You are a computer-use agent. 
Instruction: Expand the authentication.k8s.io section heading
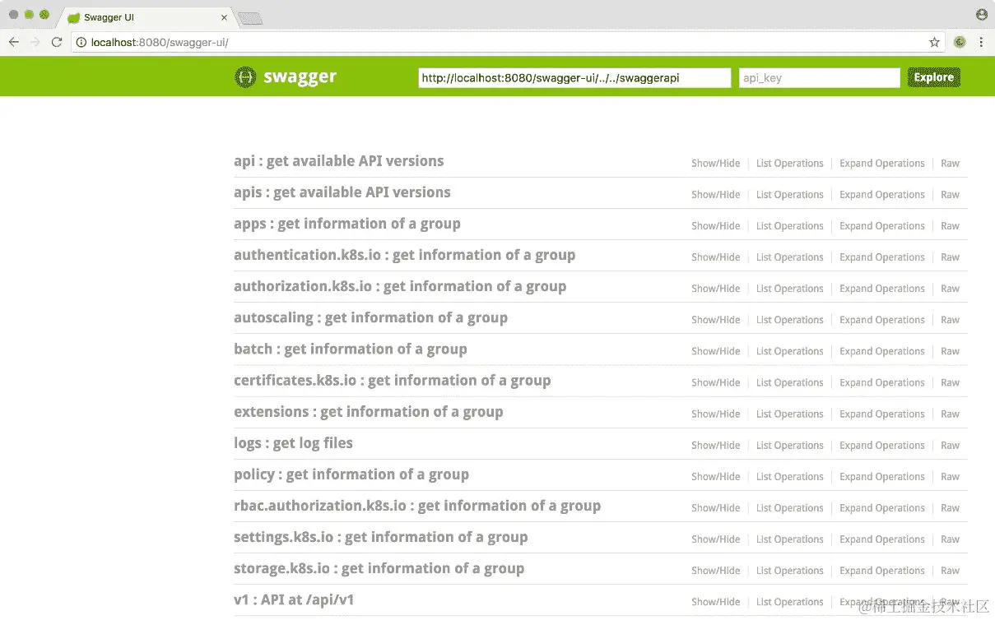pyautogui.click(x=405, y=255)
